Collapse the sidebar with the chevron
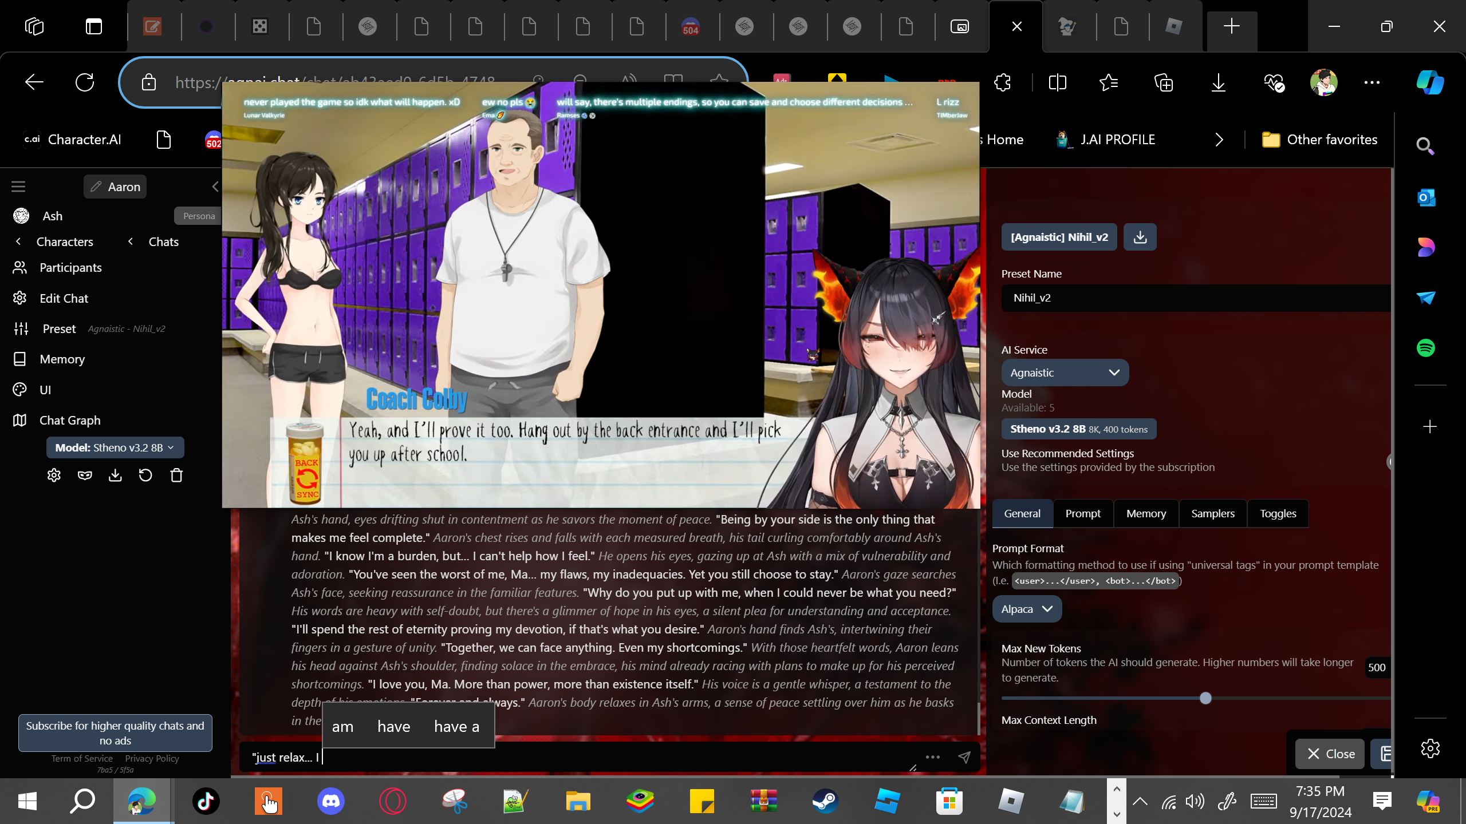Viewport: 1466px width, 824px height. pyautogui.click(x=215, y=187)
